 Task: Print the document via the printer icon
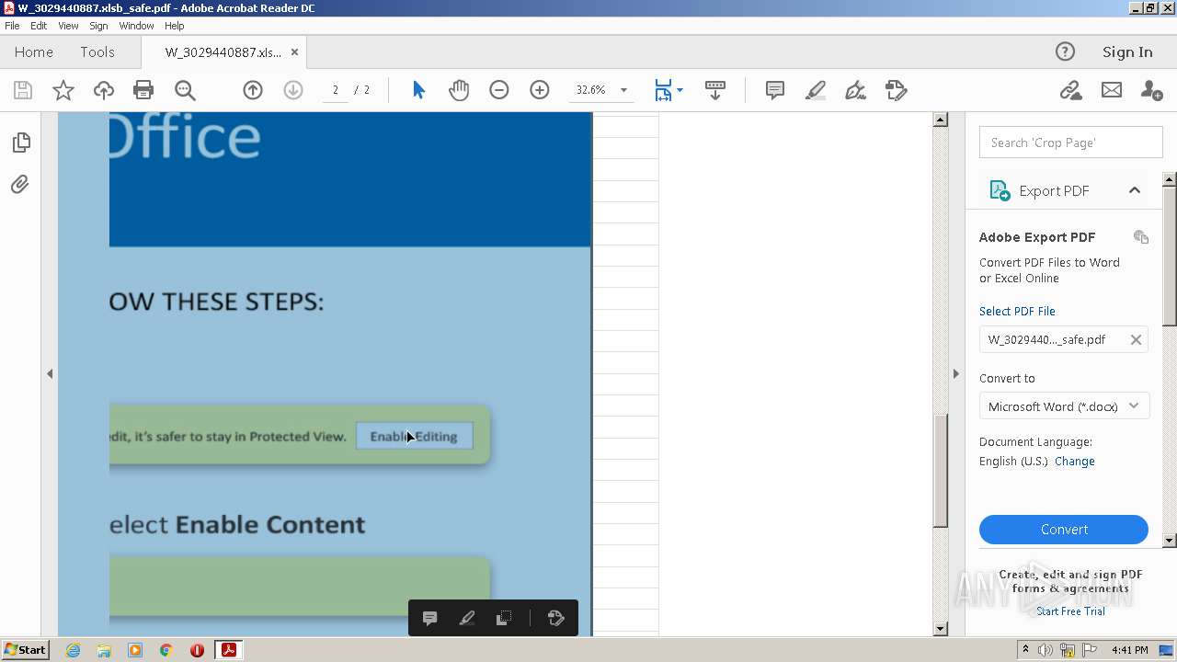coord(143,90)
